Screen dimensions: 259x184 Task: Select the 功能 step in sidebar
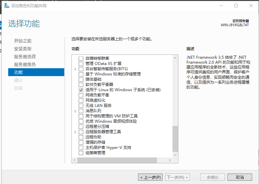pyautogui.click(x=36, y=72)
